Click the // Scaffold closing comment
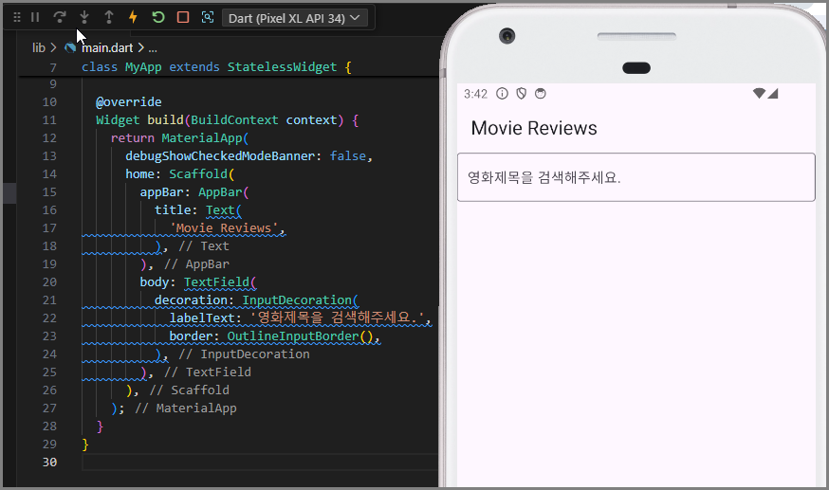Viewport: 829px width, 490px height. click(x=190, y=390)
